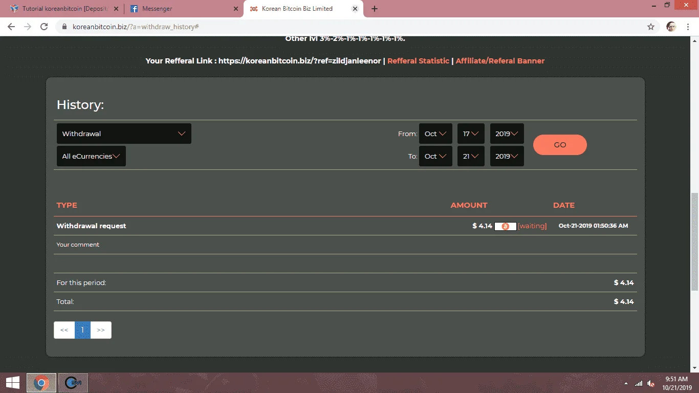Screen dimensions: 699x393
Task: Click the For this period label
Action: click(x=81, y=283)
